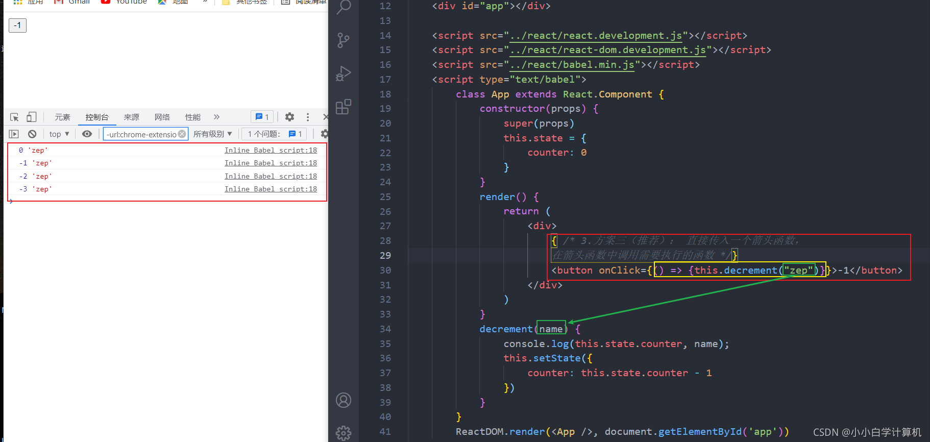Image resolution: width=930 pixels, height=442 pixels.
Task: Click 'getElementById' on line 41
Action: [700, 432]
